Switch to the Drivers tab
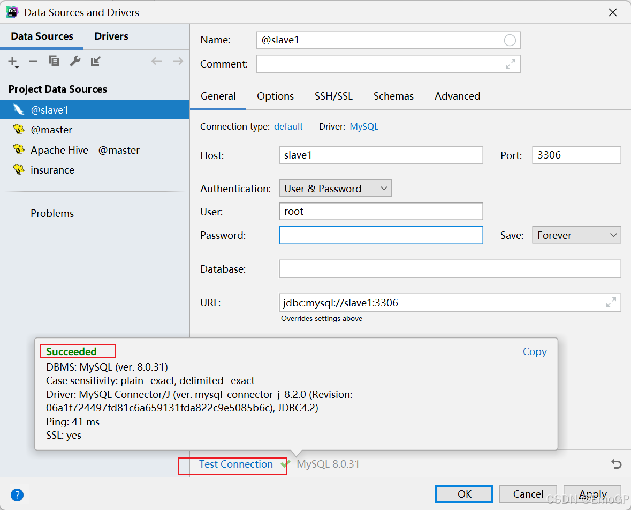Viewport: 631px width, 510px height. coord(111,36)
